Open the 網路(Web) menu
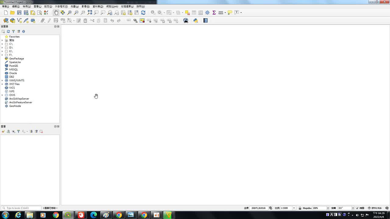The width and height of the screenshot is (390, 219). 112,6
